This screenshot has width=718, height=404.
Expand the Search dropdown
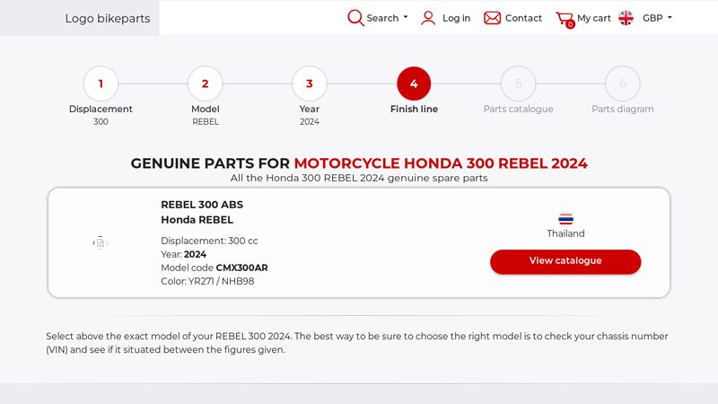(x=387, y=18)
